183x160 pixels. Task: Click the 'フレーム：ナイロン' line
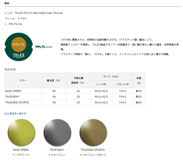click(x=16, y=19)
